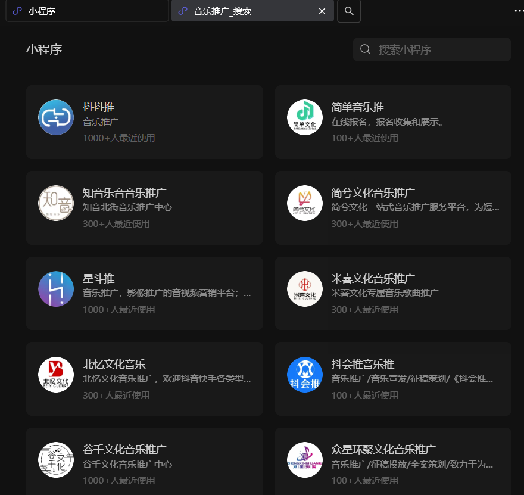Click 100+人最近使用 under 众星环聚文化音乐推广
Viewport: 524px width, 495px height.
364,481
